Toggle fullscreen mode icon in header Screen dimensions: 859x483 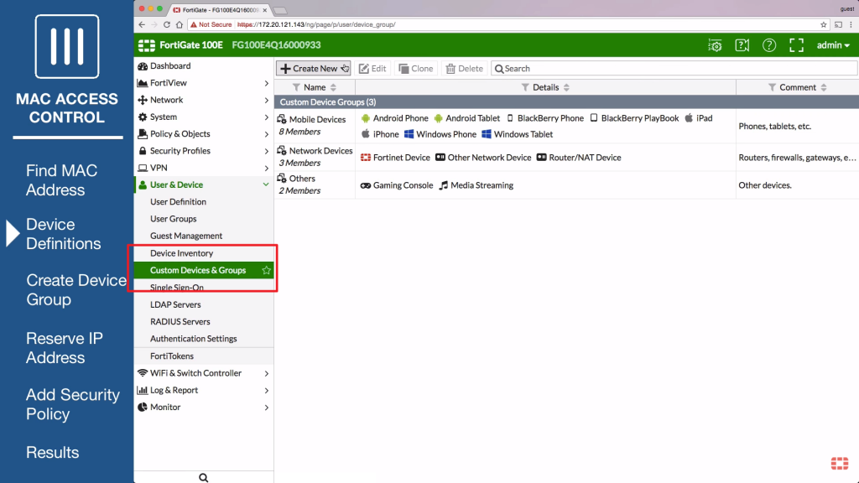[797, 45]
